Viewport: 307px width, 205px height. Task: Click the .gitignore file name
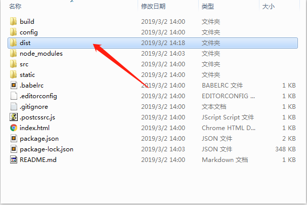pyautogui.click(x=34, y=107)
